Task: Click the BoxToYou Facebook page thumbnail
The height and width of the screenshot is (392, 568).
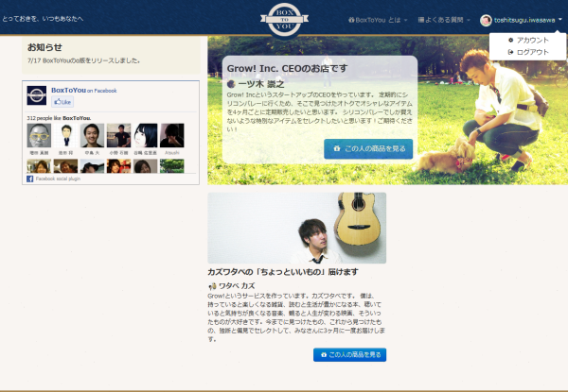Action: pos(37,95)
